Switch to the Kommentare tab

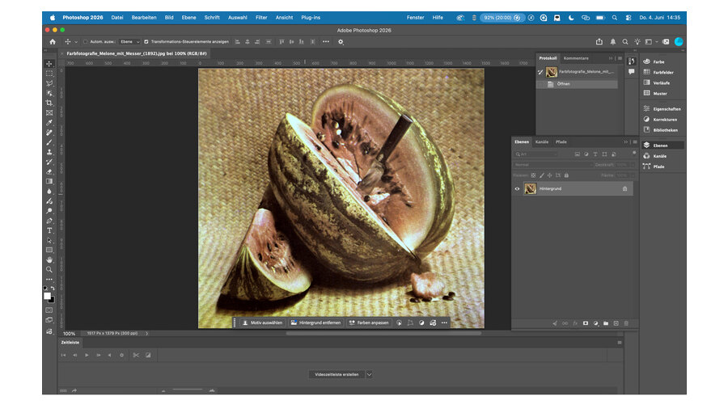[576, 58]
